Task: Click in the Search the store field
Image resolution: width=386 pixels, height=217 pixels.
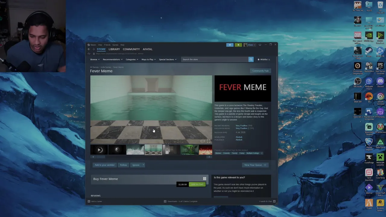Action: pyautogui.click(x=215, y=59)
